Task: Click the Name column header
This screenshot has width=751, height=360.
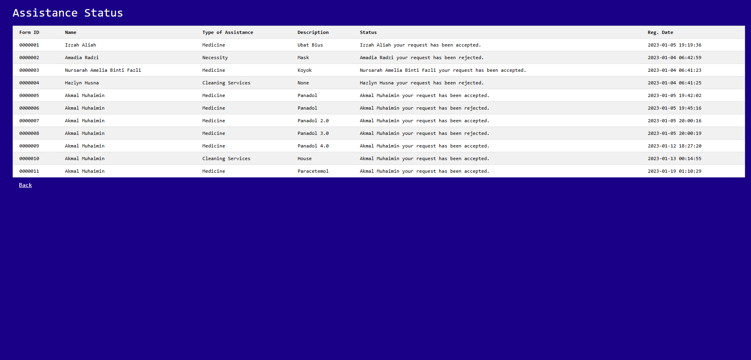Action: 71,32
